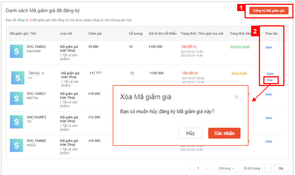Click Xem link for SVC-154852 voucher
The image size is (295, 175).
pyautogui.click(x=269, y=47)
